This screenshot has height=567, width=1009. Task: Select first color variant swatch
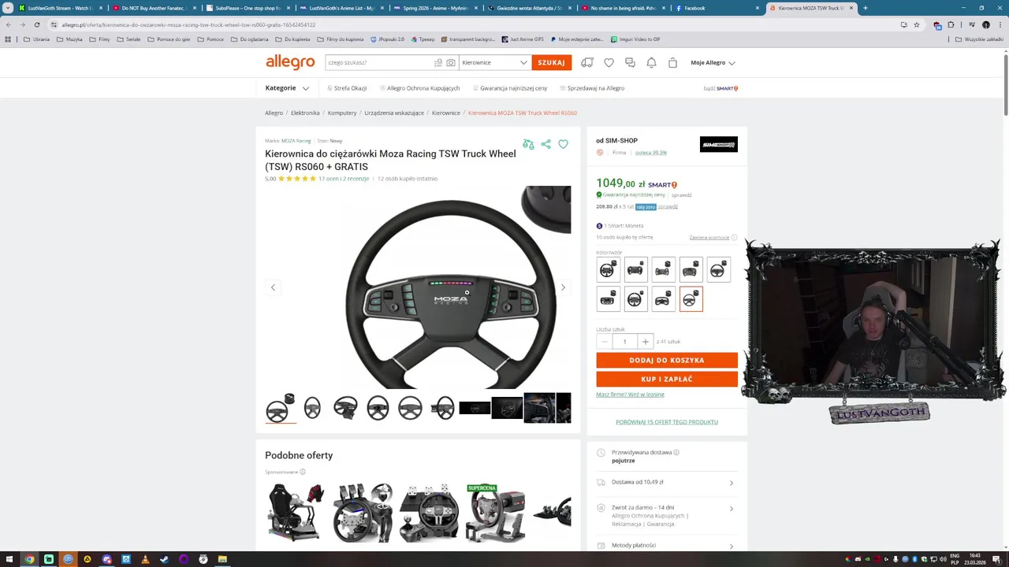point(607,270)
